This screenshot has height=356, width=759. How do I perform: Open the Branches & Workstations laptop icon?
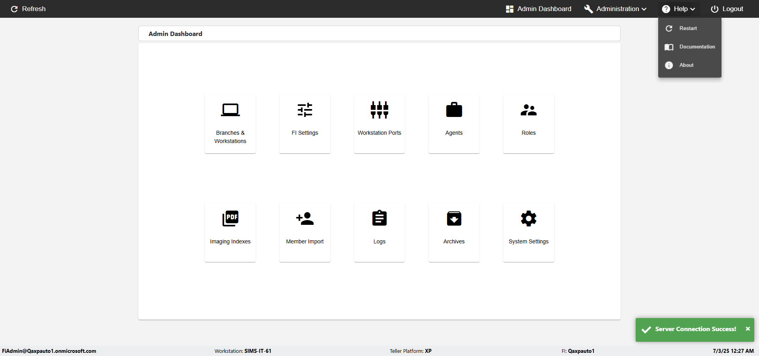(x=230, y=110)
